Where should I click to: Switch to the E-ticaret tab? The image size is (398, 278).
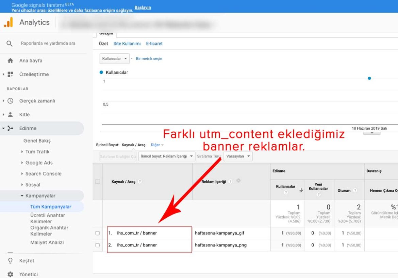154,44
